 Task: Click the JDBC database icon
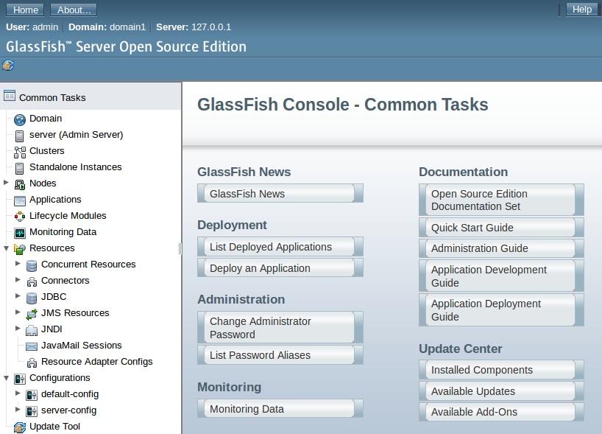[x=32, y=298]
